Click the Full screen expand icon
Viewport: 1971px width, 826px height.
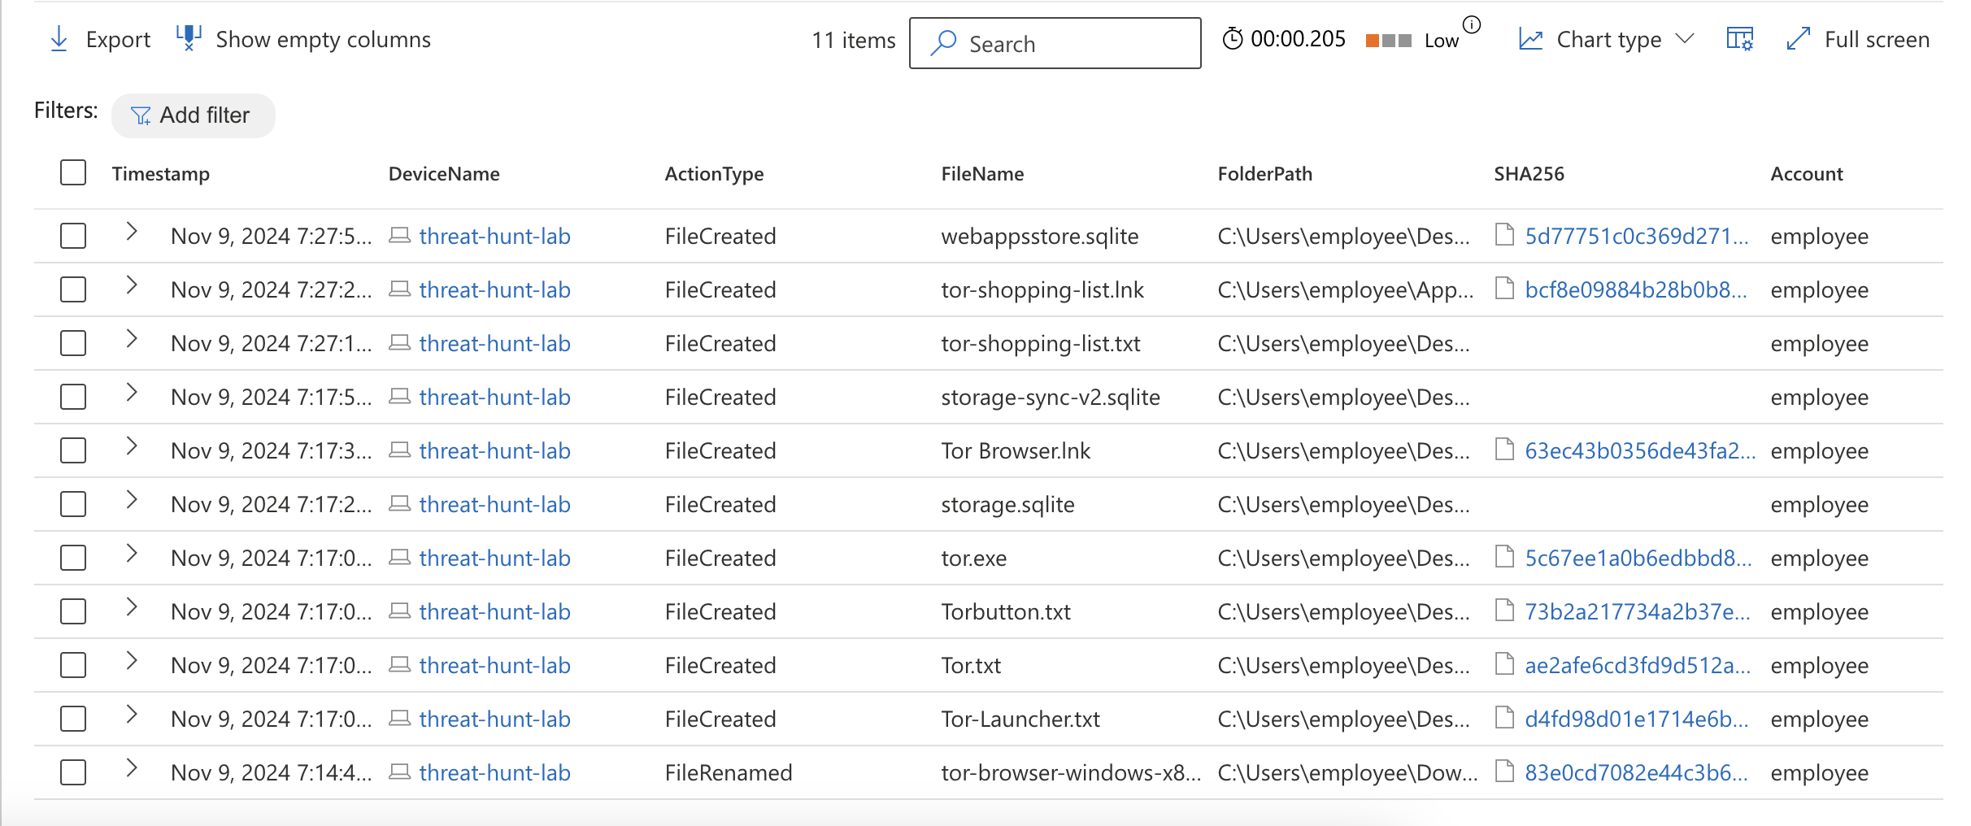[1798, 39]
